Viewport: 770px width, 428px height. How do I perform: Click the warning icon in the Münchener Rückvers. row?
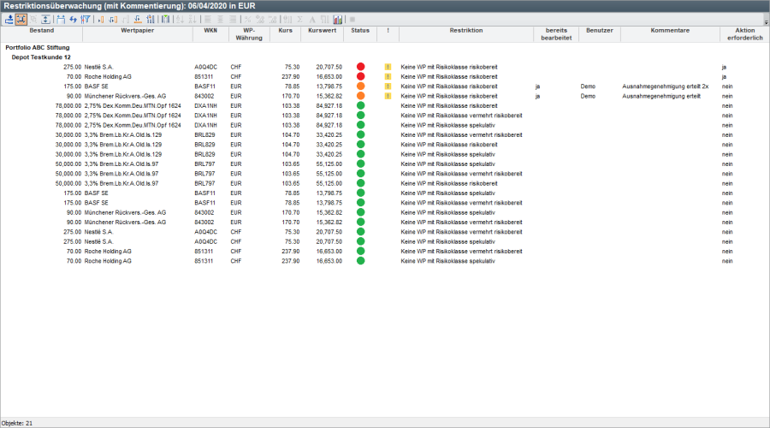click(388, 97)
